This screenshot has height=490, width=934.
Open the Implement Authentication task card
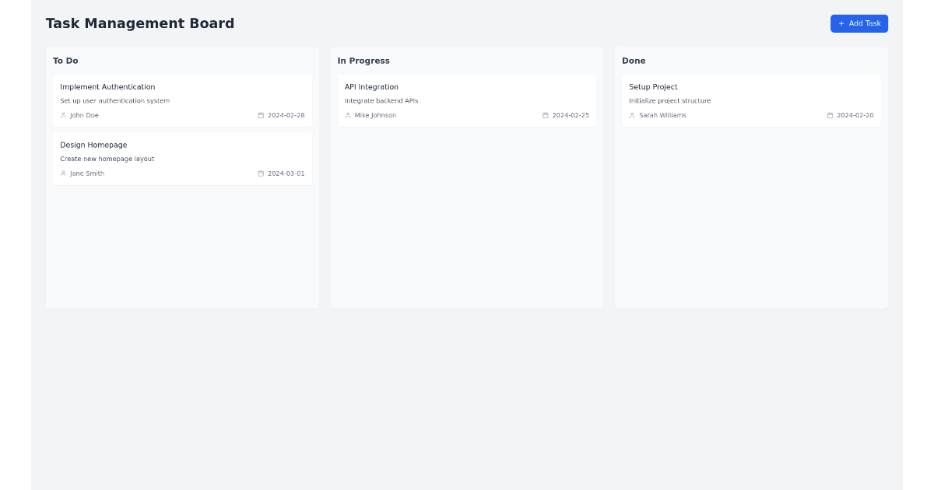tap(182, 100)
